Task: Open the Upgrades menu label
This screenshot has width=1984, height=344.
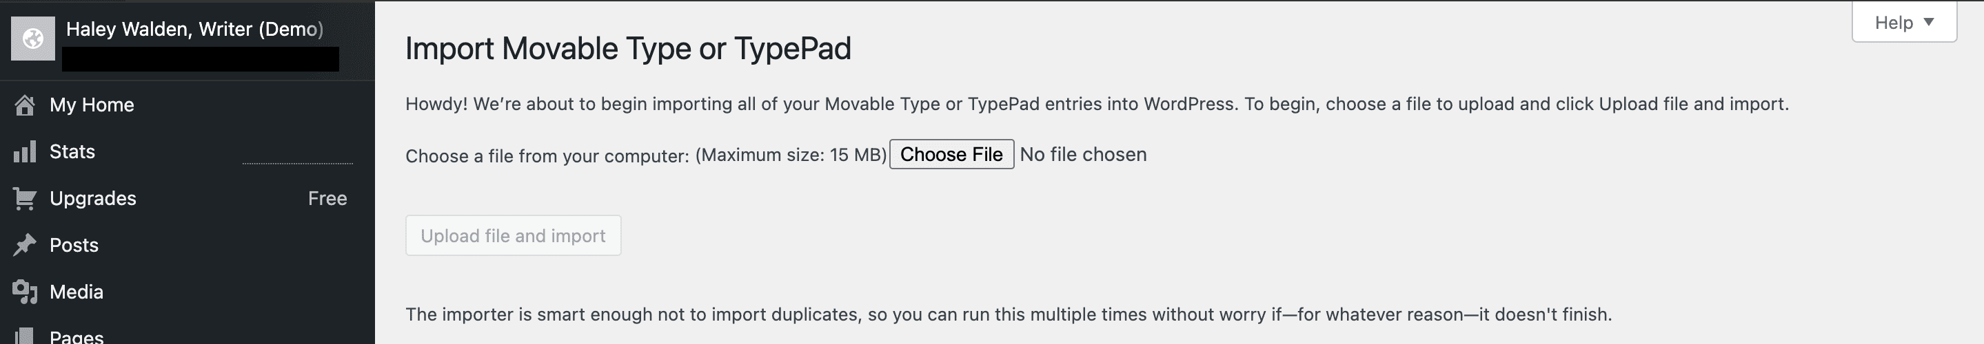Action: [92, 199]
